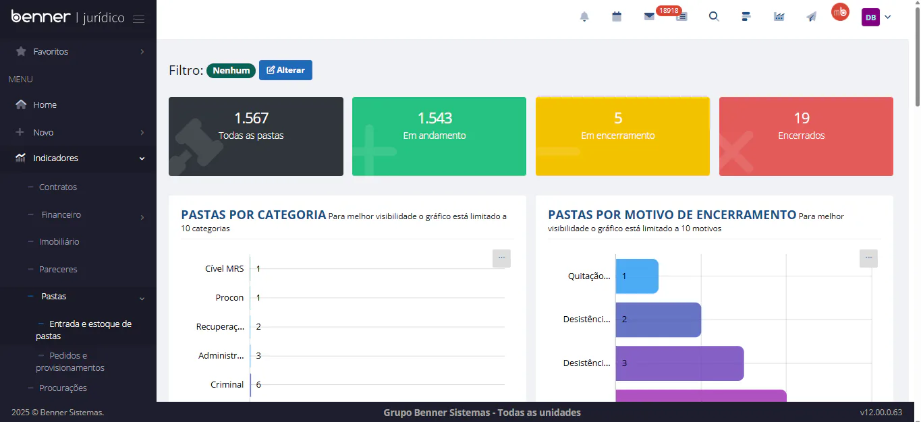Open Imobiliário indicators
Image resolution: width=921 pixels, height=422 pixels.
coord(59,241)
